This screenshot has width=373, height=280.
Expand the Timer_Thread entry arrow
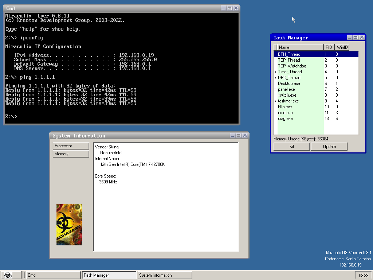tap(275, 72)
